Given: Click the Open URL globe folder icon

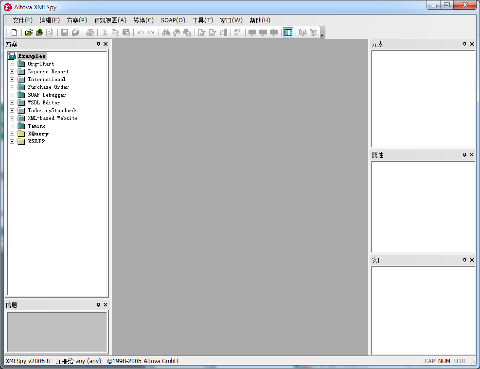Looking at the screenshot, I should [39, 33].
